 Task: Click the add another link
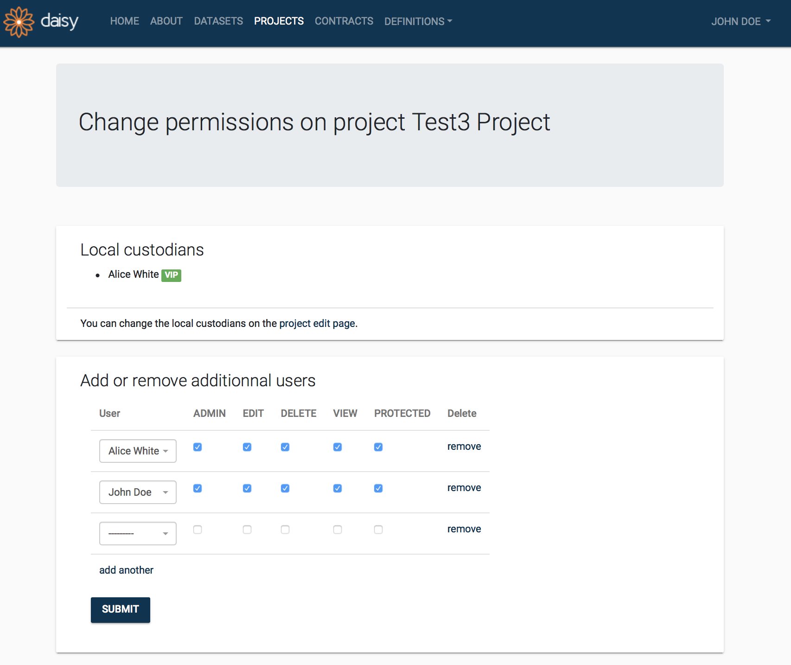point(126,570)
